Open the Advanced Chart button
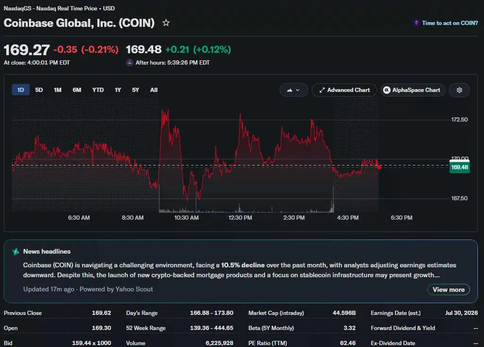484x347 pixels. [344, 90]
